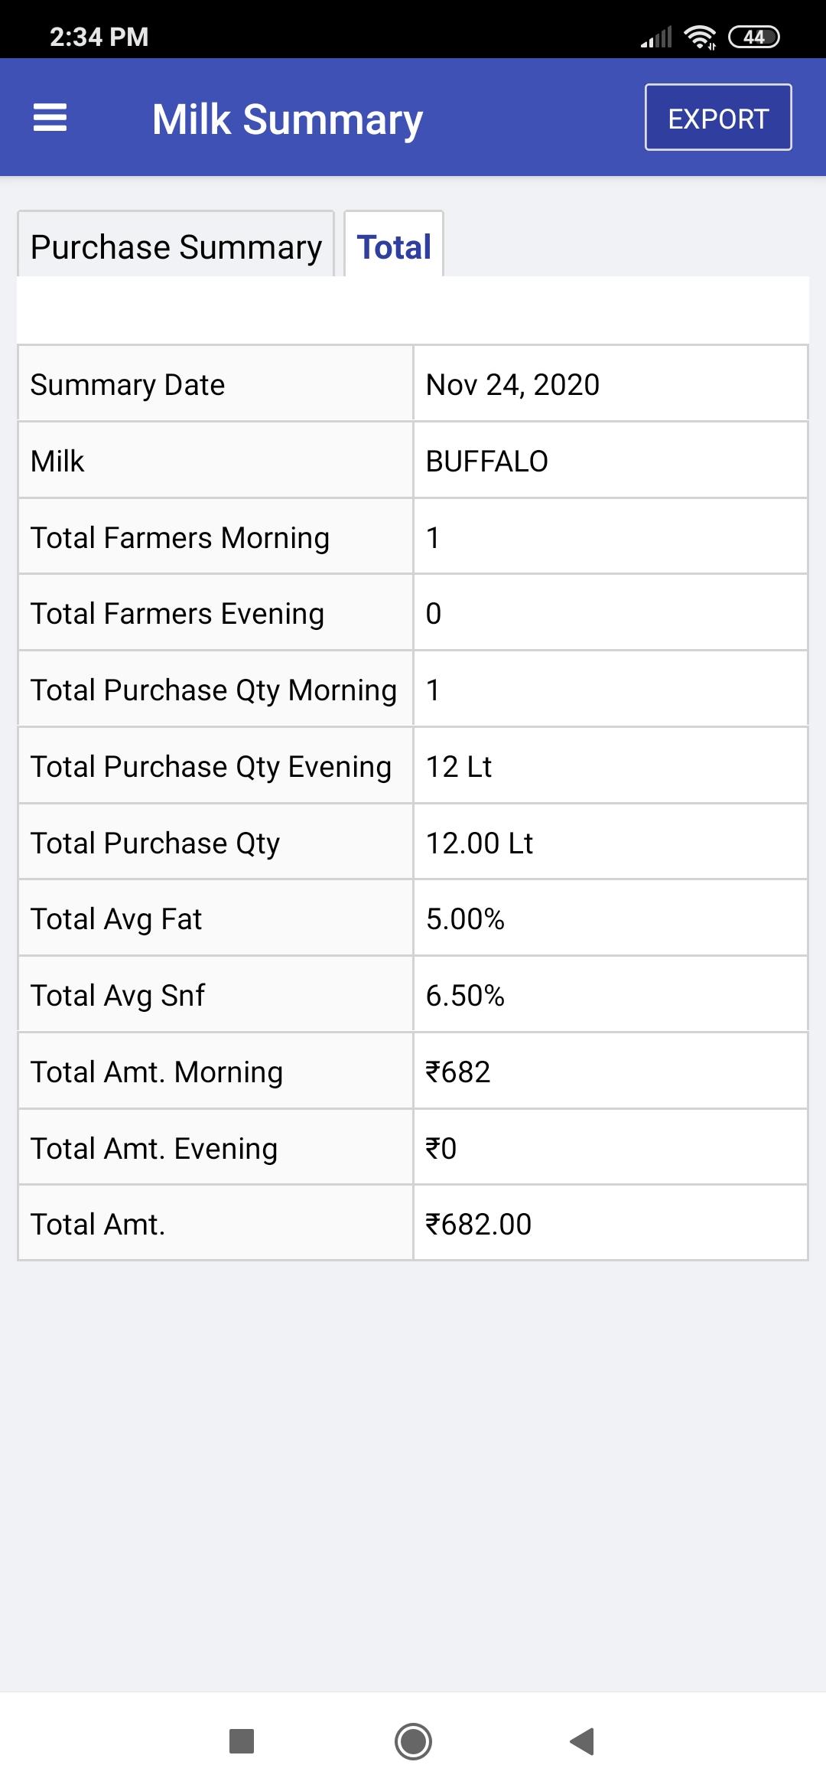This screenshot has width=826, height=1791.
Task: Select the Total Purchase Qty Evening row label
Action: pyautogui.click(x=211, y=766)
